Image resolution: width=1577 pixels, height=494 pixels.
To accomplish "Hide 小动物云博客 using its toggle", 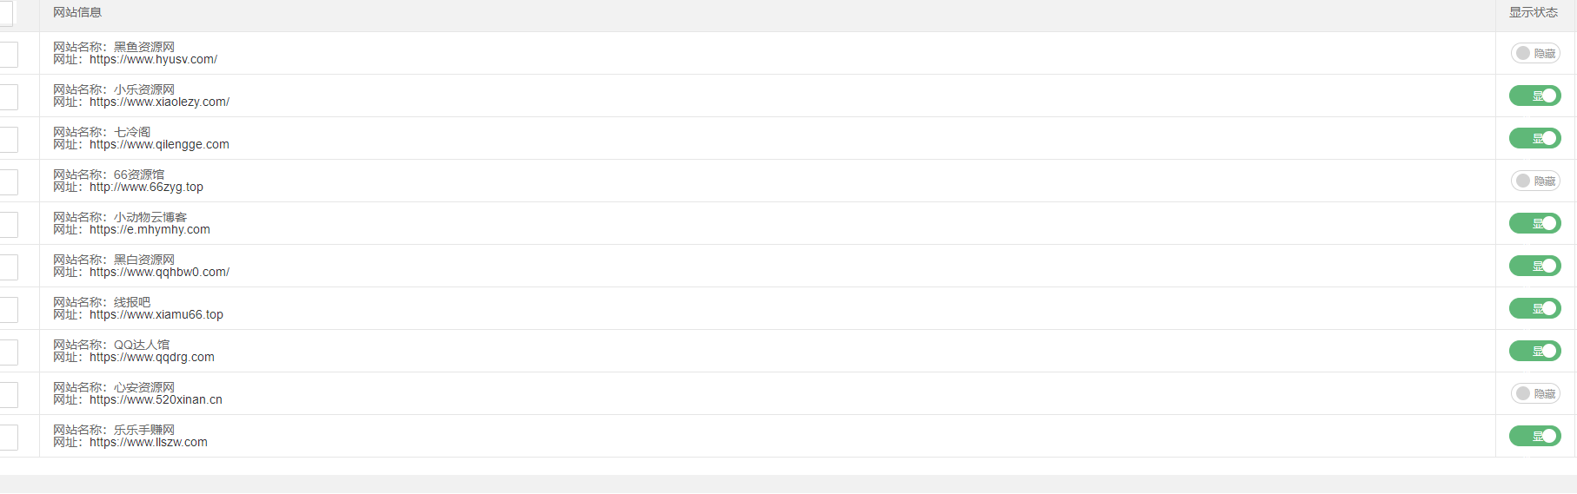I will 1534,224.
